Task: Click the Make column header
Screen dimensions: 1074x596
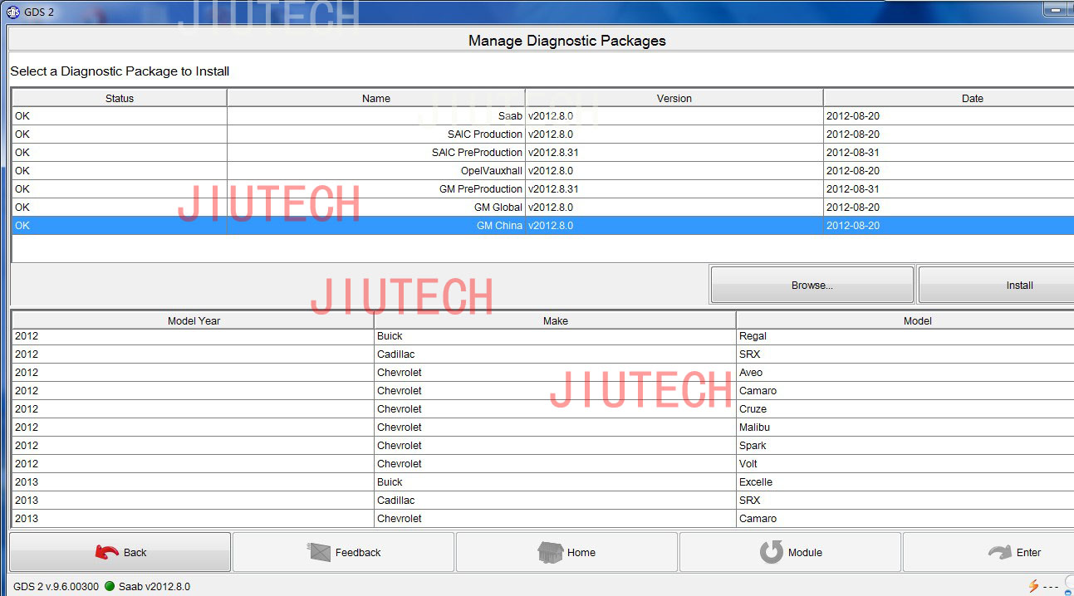Action: coord(555,320)
